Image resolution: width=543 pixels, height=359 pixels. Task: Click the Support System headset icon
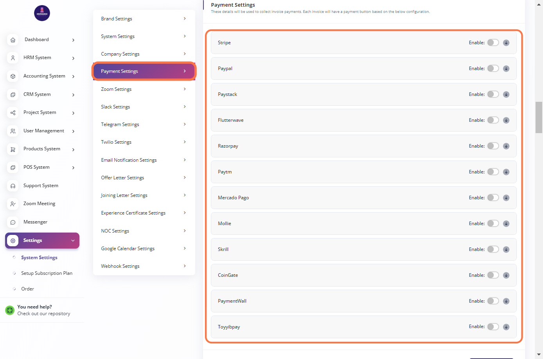(x=13, y=186)
